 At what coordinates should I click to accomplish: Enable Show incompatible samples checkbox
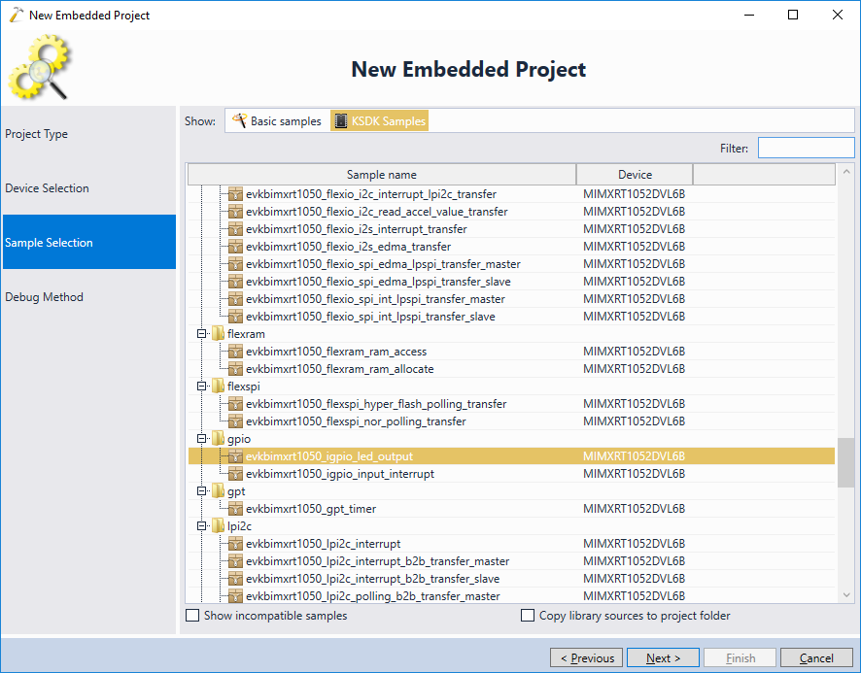click(x=192, y=616)
